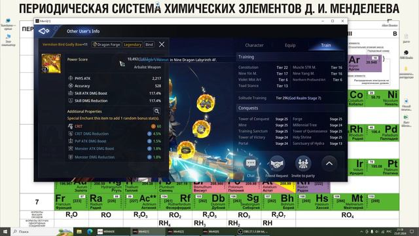Click the Mine Stage 25 row

tap(263, 125)
